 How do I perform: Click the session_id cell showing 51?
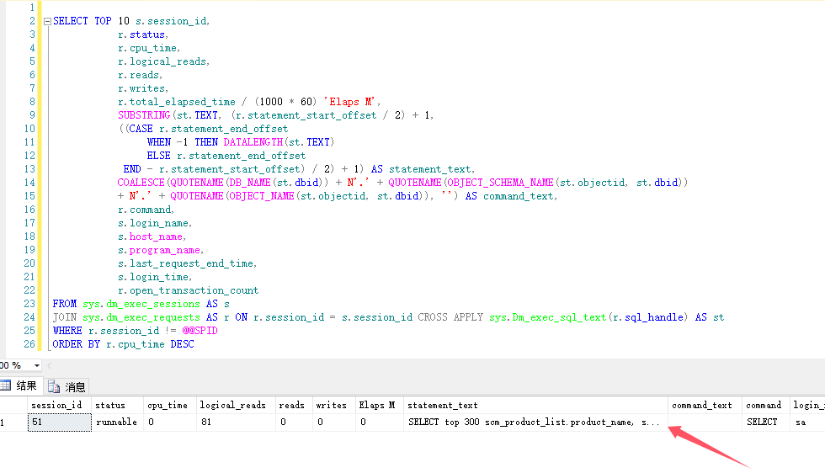click(60, 422)
